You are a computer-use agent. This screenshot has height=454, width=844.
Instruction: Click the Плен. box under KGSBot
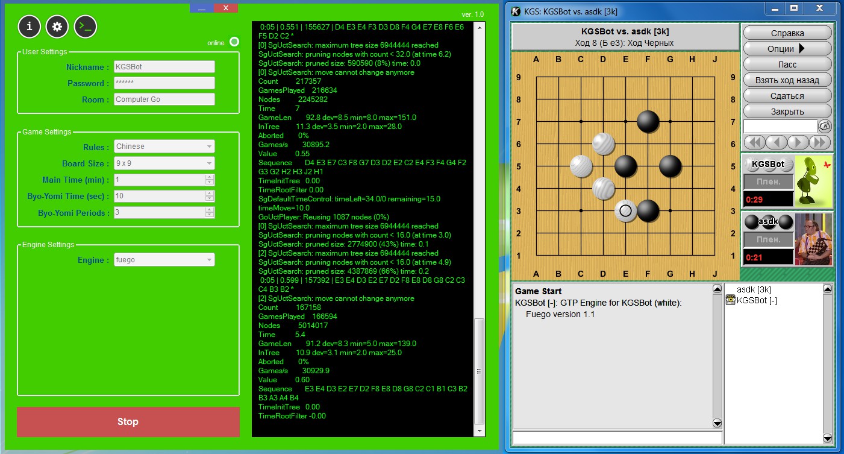pos(768,181)
